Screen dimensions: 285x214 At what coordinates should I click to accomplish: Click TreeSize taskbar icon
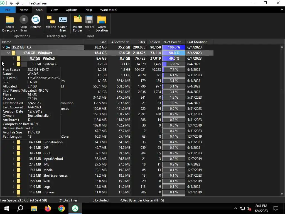(75, 208)
